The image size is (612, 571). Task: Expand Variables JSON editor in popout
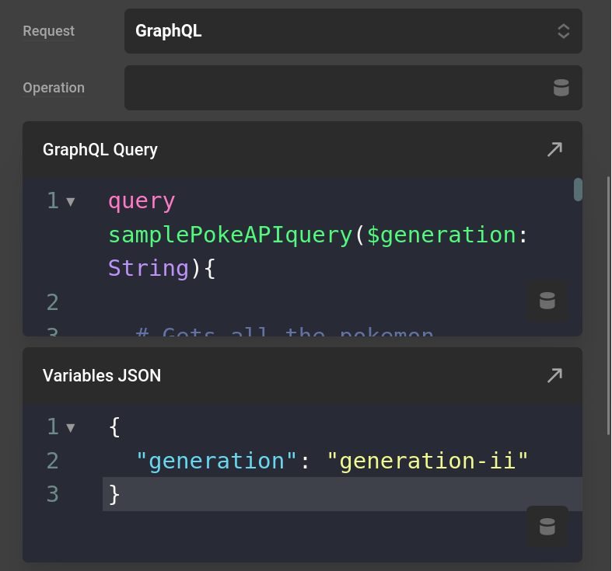pyautogui.click(x=554, y=375)
